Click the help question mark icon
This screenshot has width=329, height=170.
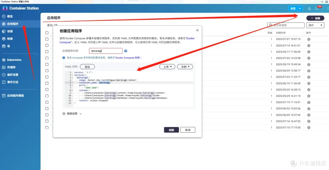click(x=126, y=51)
